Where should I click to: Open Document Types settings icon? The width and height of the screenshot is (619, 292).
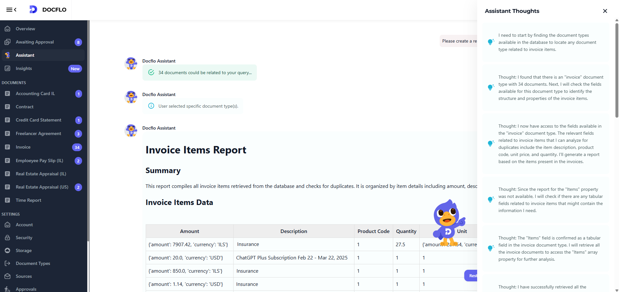click(7, 263)
